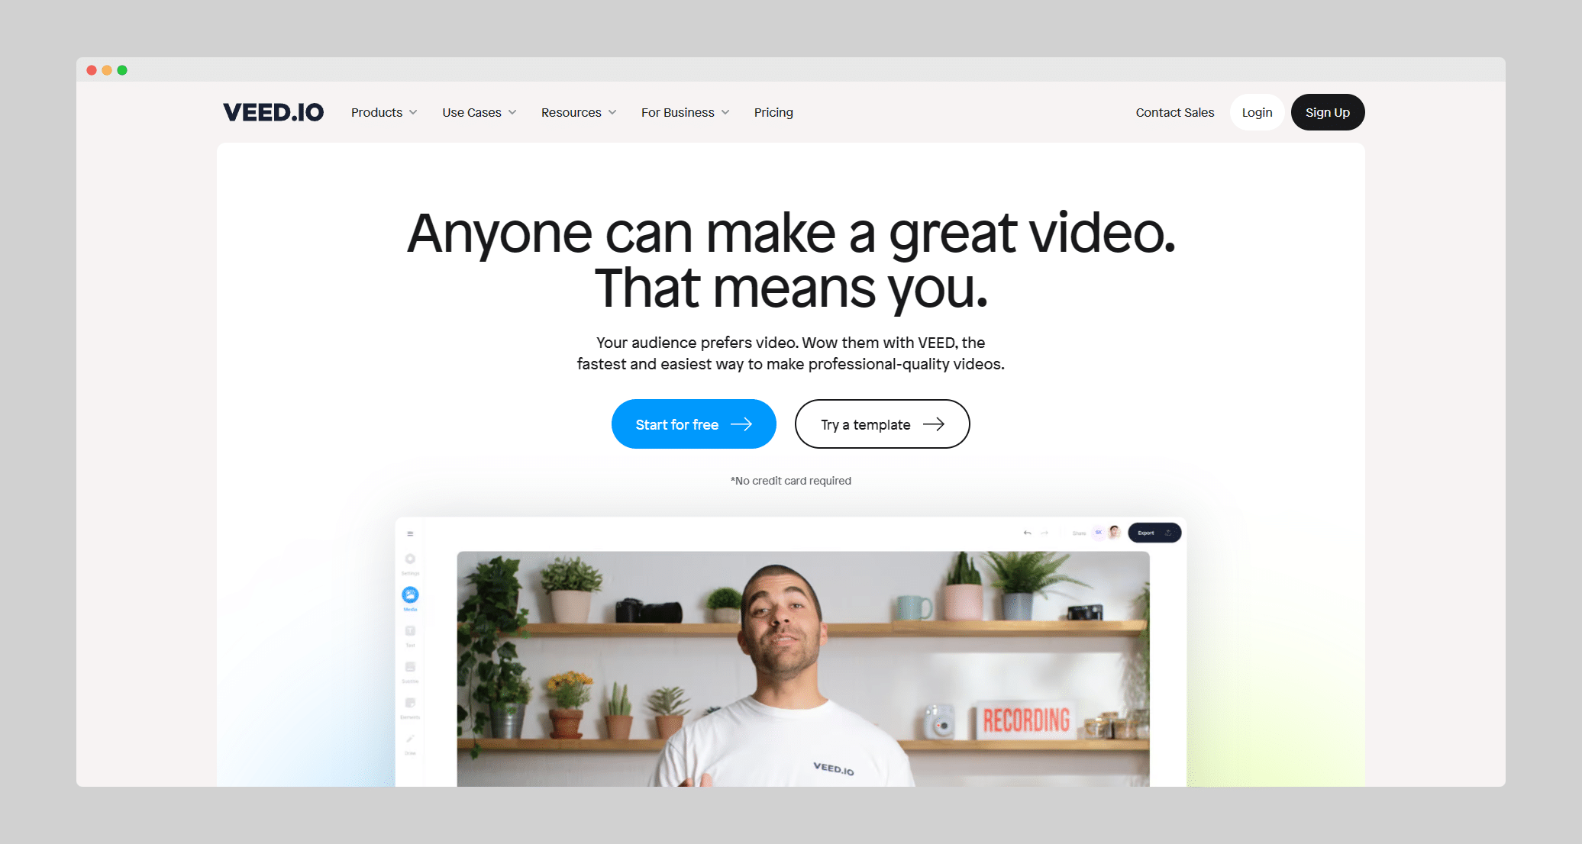Viewport: 1582px width, 844px height.
Task: Click the Login link in navigation
Action: tap(1257, 112)
